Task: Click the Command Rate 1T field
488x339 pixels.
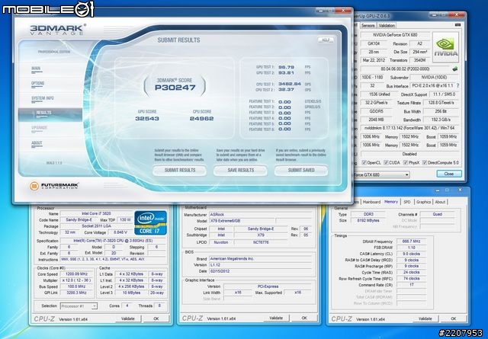Action: [411, 285]
